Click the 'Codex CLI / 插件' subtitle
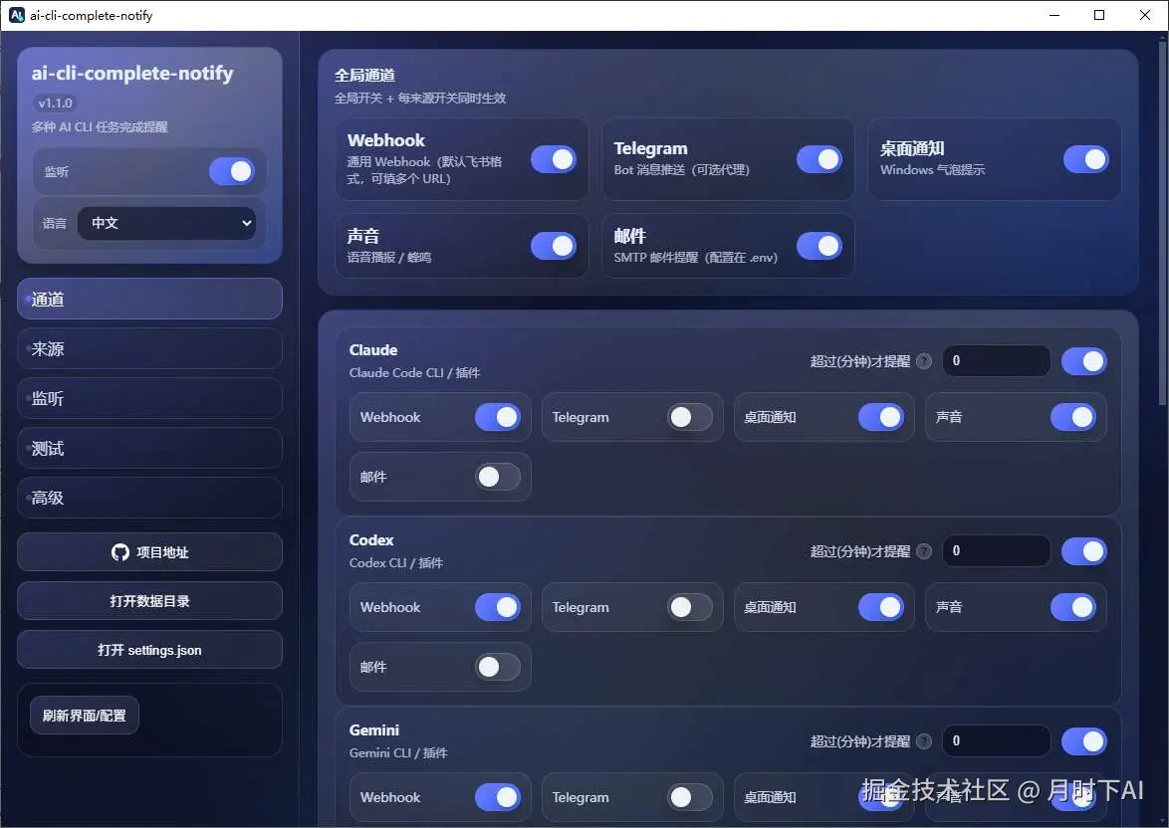The height and width of the screenshot is (828, 1169). [396, 562]
